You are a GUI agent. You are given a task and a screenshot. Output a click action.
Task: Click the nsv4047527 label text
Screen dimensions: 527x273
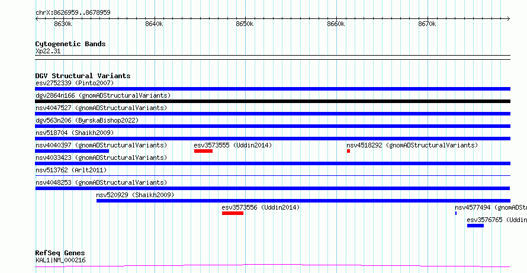101,108
